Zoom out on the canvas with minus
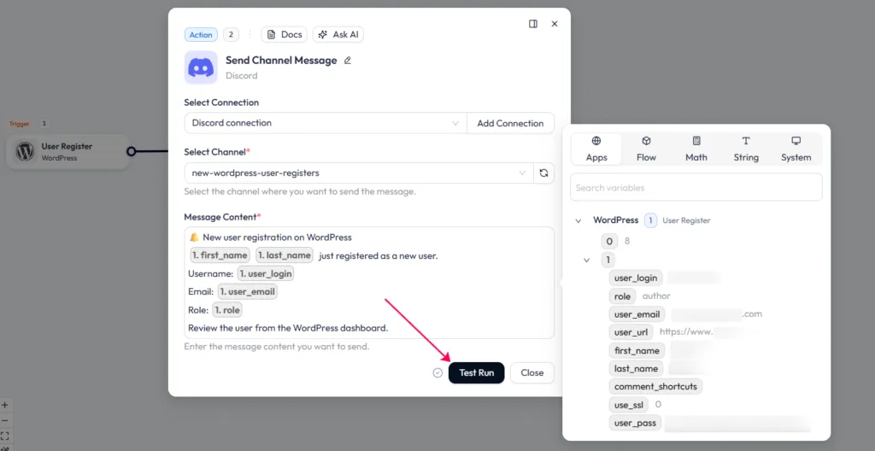The height and width of the screenshot is (451, 875). click(x=4, y=420)
